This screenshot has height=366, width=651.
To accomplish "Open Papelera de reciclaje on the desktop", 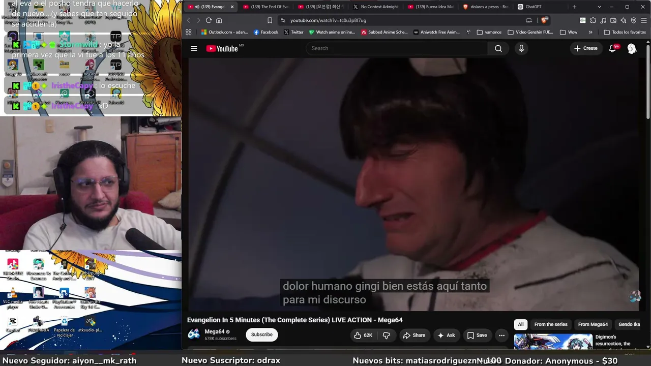I will pyautogui.click(x=64, y=326).
